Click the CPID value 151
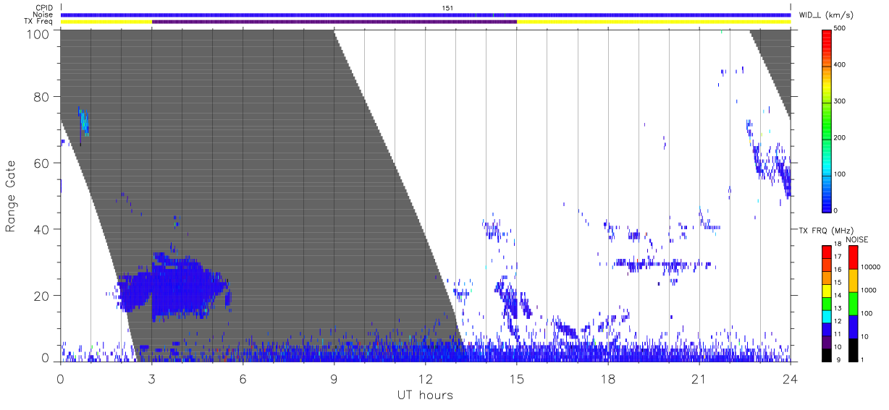Image resolution: width=889 pixels, height=410 pixels. (x=447, y=8)
